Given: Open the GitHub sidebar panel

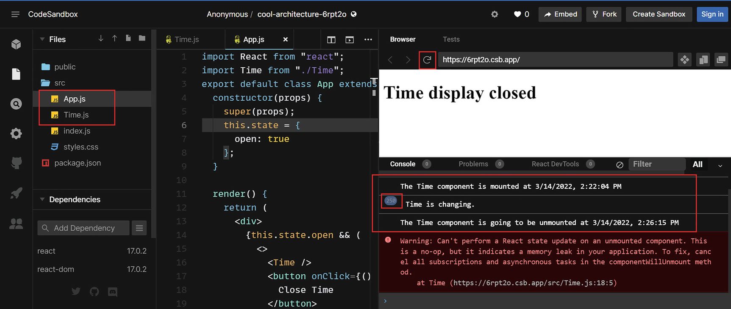Looking at the screenshot, I should click(x=16, y=163).
